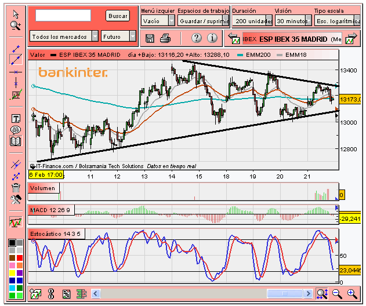The image size is (366, 306).
Task: Click the link charts chain icon
Action: (51, 294)
